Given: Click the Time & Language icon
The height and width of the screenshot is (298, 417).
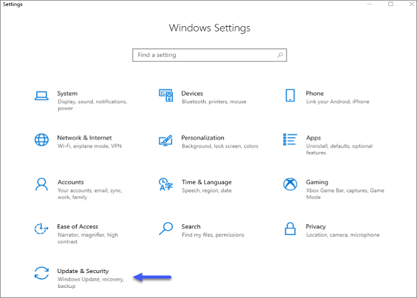Looking at the screenshot, I should (166, 184).
